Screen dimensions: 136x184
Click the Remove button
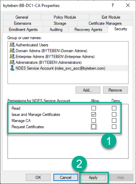click(115, 90)
